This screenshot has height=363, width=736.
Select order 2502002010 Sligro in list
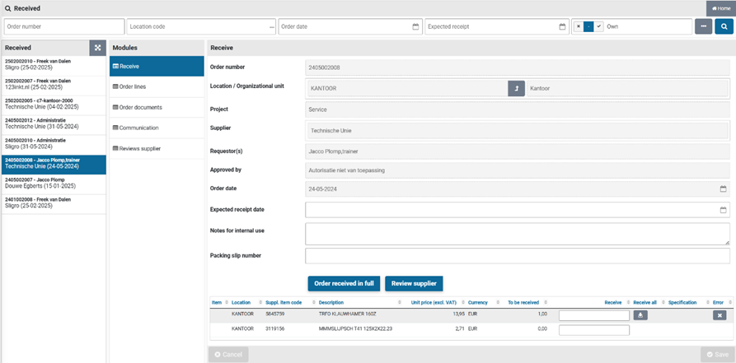(x=54, y=64)
